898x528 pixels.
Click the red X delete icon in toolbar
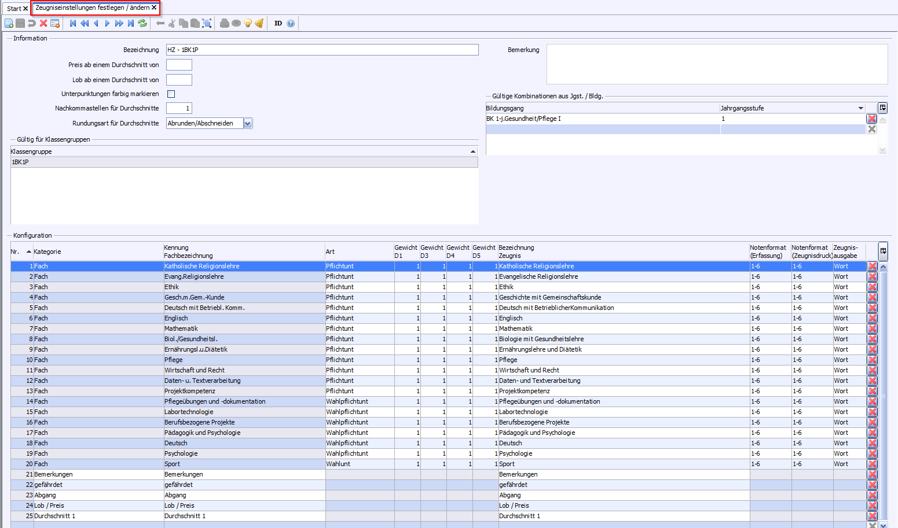point(43,23)
